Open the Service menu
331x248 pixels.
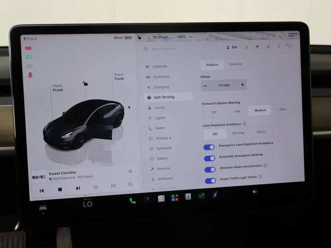(160, 169)
